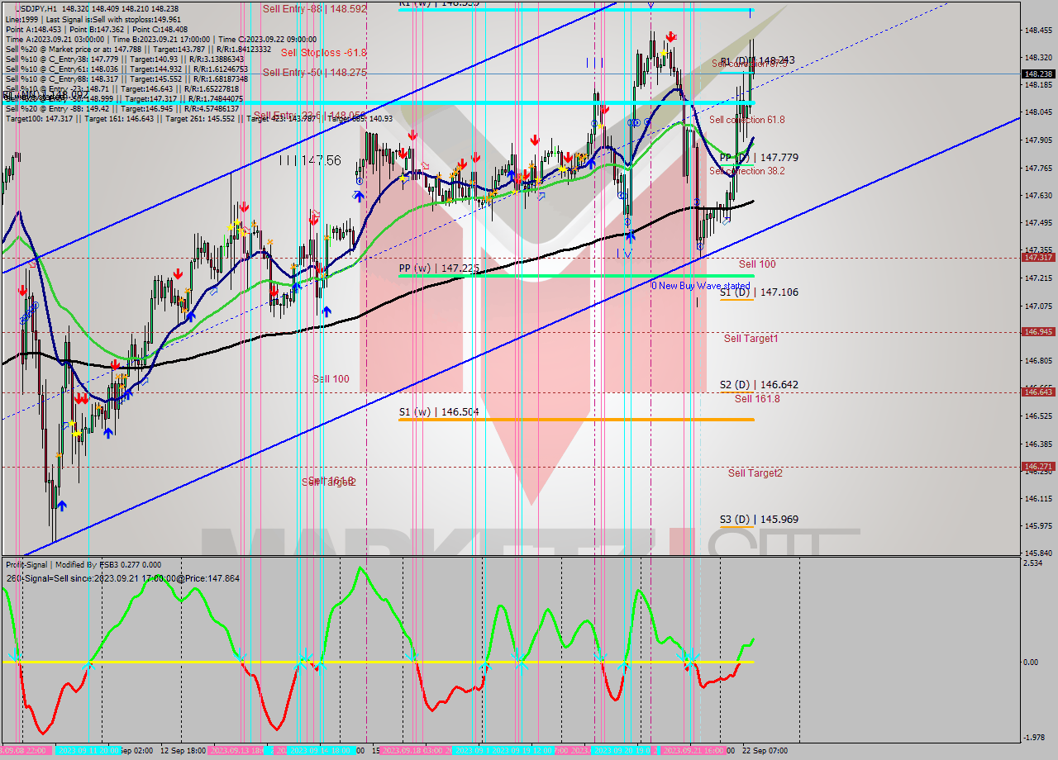The image size is (1058, 760).
Task: Click the double red down-arrows near the left lows
Action: tap(80, 398)
